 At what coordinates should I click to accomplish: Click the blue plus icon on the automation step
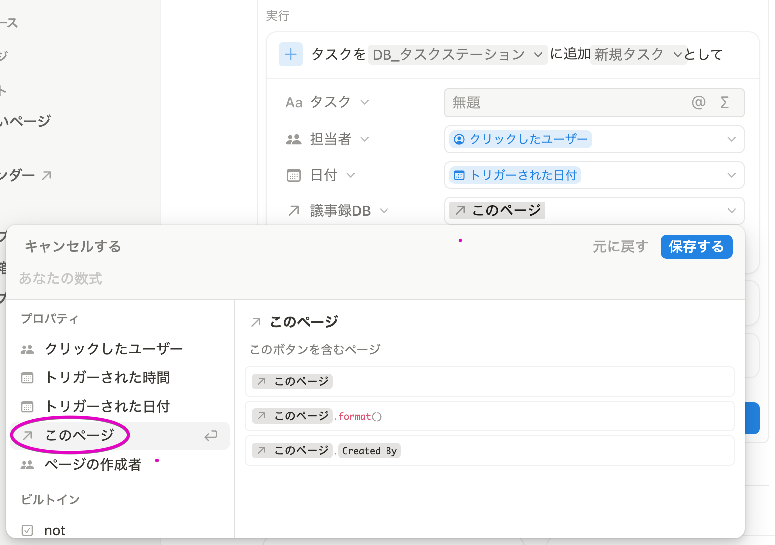(x=291, y=54)
